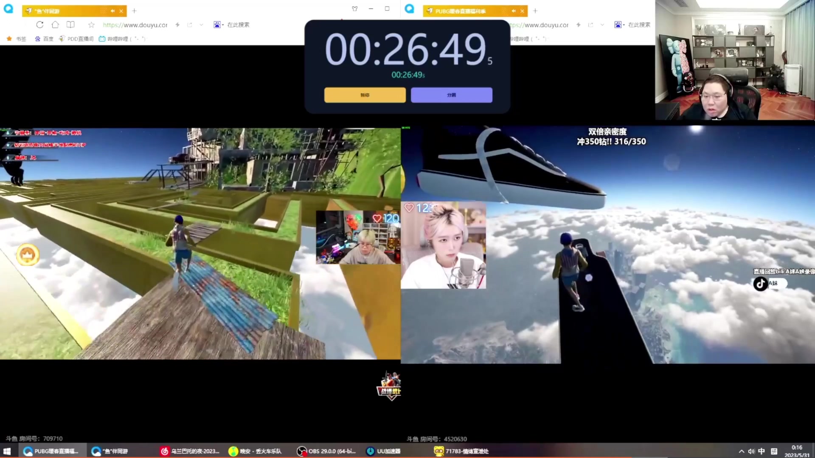The width and height of the screenshot is (815, 458).
Task: Click the orange crown badge in left stream
Action: coord(28,255)
